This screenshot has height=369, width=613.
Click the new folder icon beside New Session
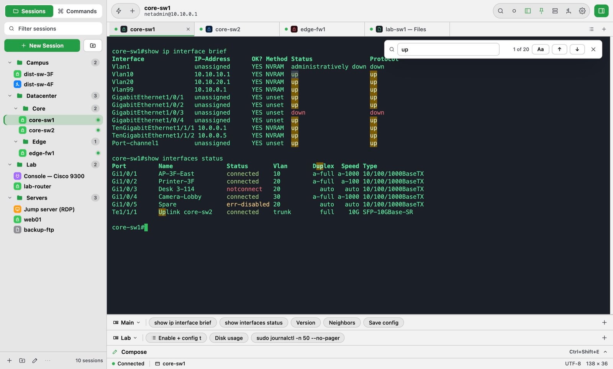(x=93, y=46)
